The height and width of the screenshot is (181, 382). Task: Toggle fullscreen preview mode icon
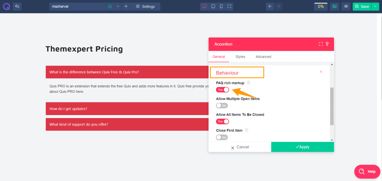click(229, 6)
